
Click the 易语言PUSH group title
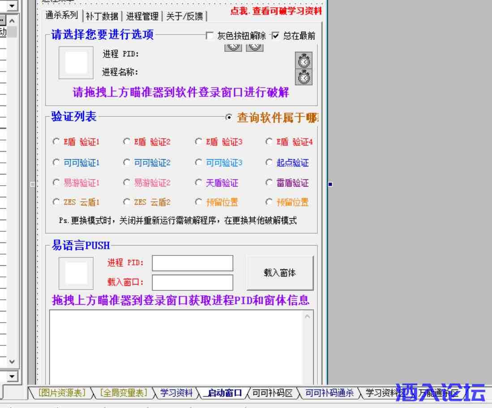click(x=81, y=245)
